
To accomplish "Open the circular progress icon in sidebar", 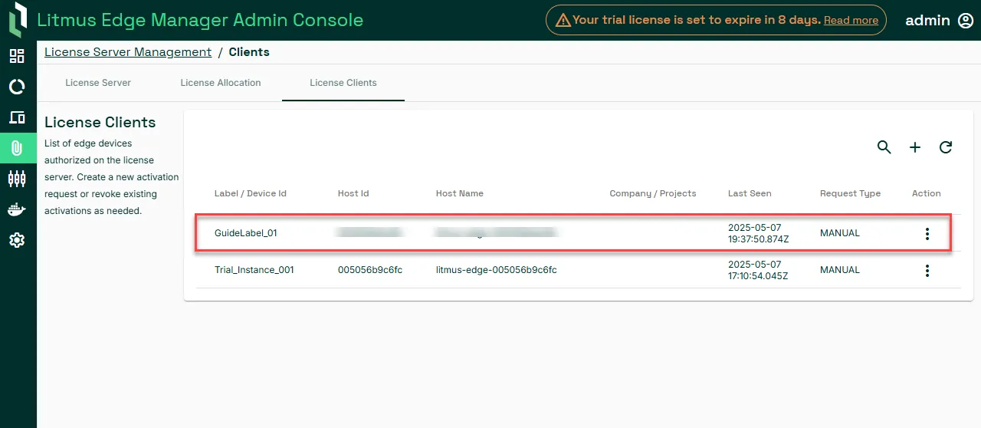I will click(17, 87).
